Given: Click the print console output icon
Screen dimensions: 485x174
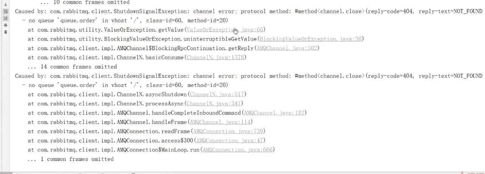Looking at the screenshot, I should pyautogui.click(x=5, y=25).
